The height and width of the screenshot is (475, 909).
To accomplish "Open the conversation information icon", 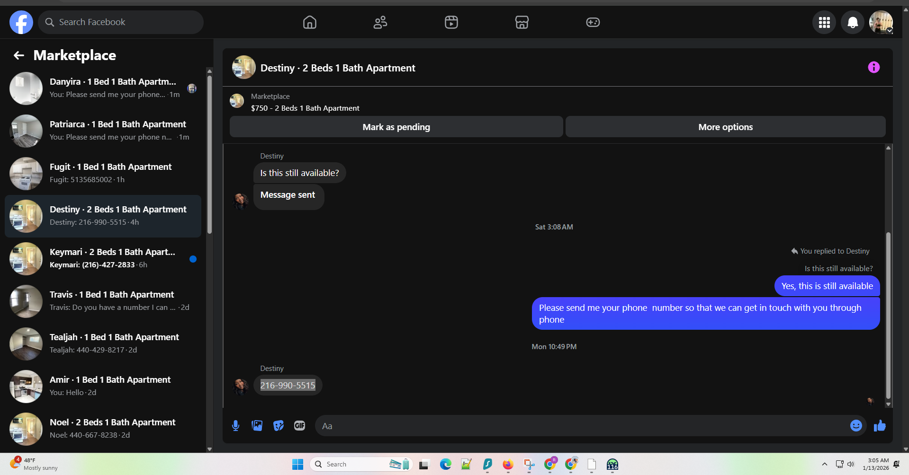I will click(873, 67).
